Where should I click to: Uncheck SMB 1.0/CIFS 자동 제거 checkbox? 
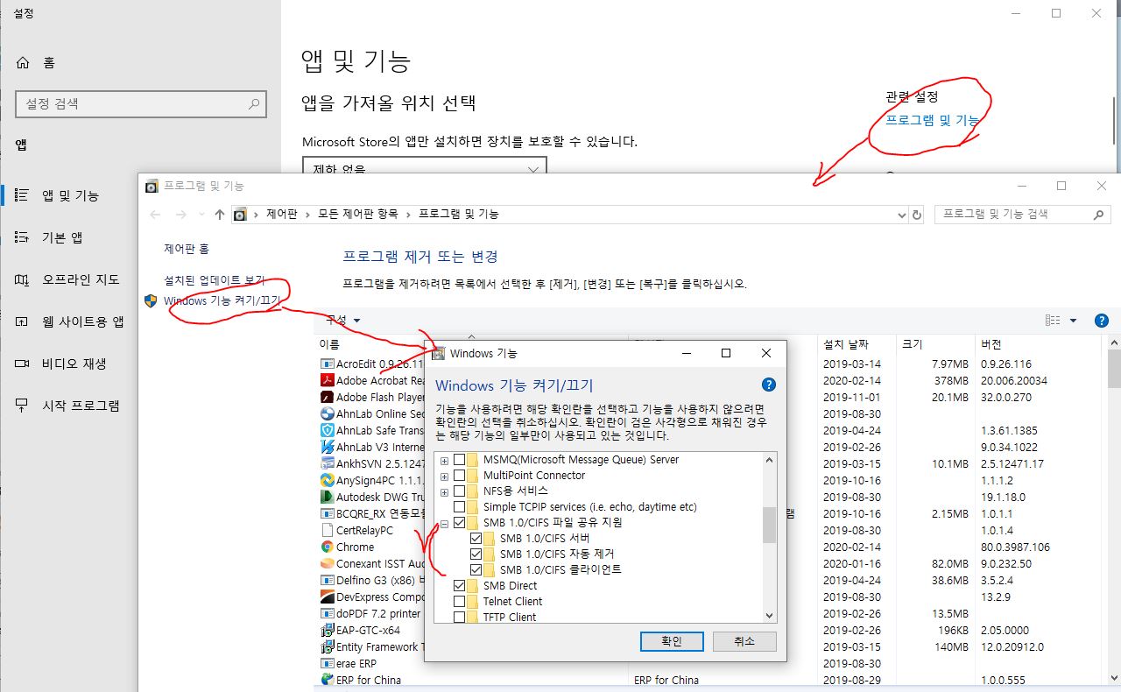(x=476, y=554)
